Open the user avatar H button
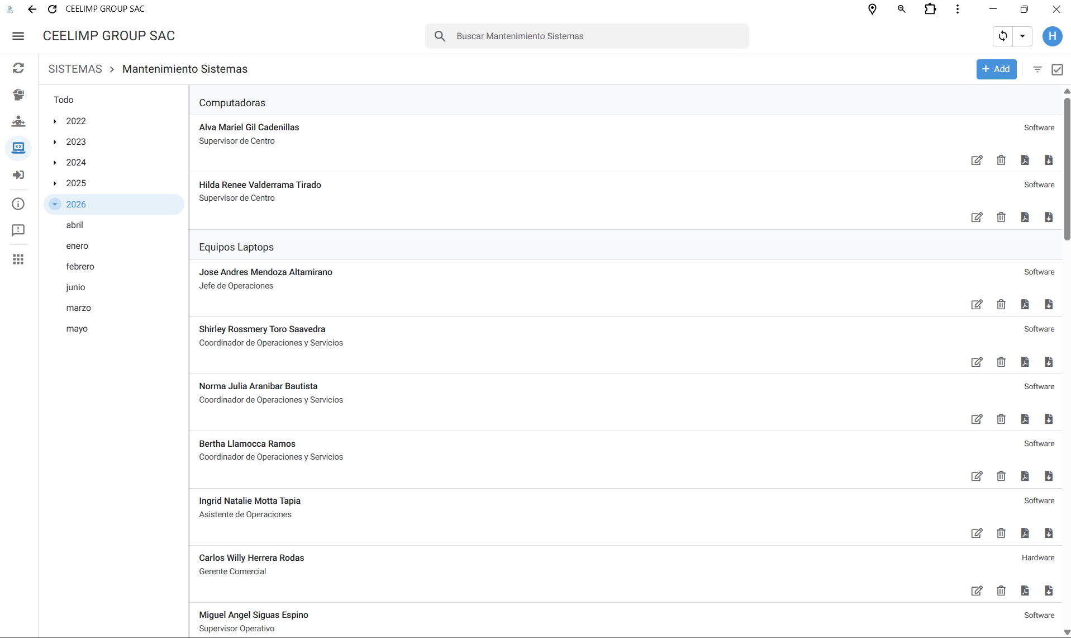1071x638 pixels. tap(1052, 36)
